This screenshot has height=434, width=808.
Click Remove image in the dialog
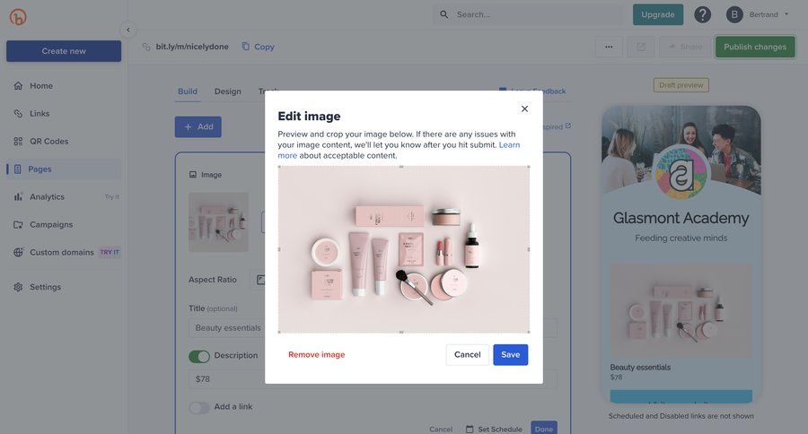click(316, 355)
